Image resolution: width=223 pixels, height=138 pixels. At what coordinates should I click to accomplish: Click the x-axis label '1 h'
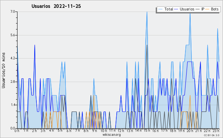click(26, 131)
